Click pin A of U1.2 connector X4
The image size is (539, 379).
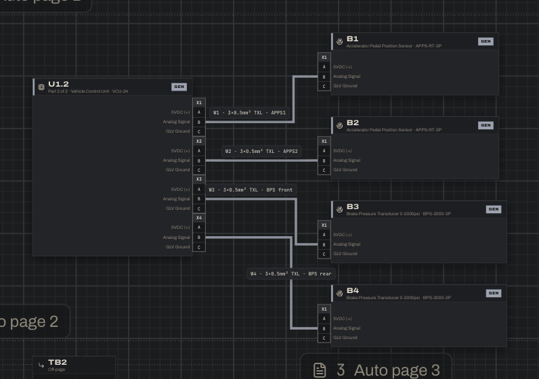(199, 227)
